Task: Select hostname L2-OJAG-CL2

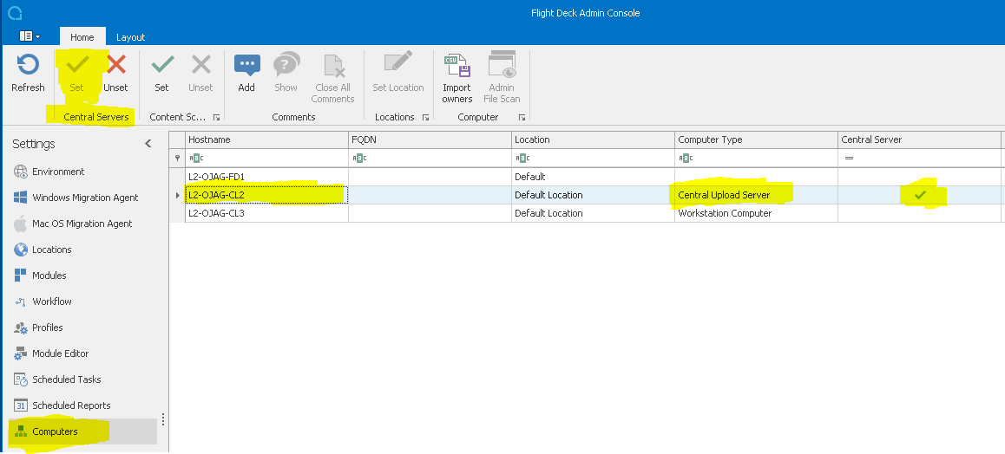Action: coord(266,195)
